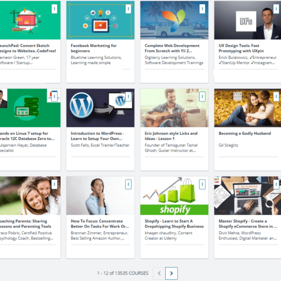This screenshot has height=281, width=281.
Task: Click the thinking woman thumbnail
Action: 100,196
